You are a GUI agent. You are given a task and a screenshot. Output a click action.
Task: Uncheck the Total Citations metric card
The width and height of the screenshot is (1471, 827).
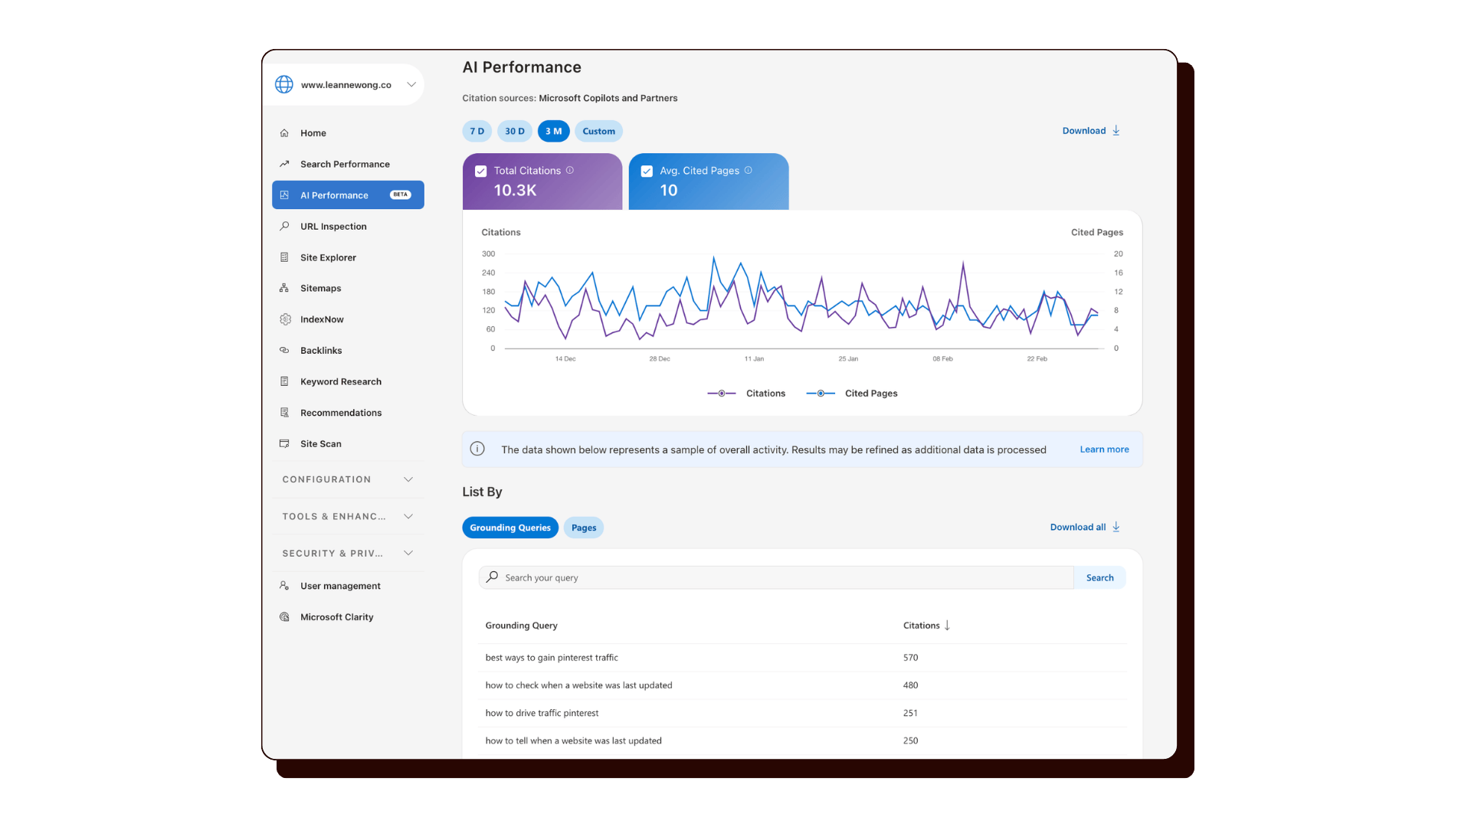(480, 170)
